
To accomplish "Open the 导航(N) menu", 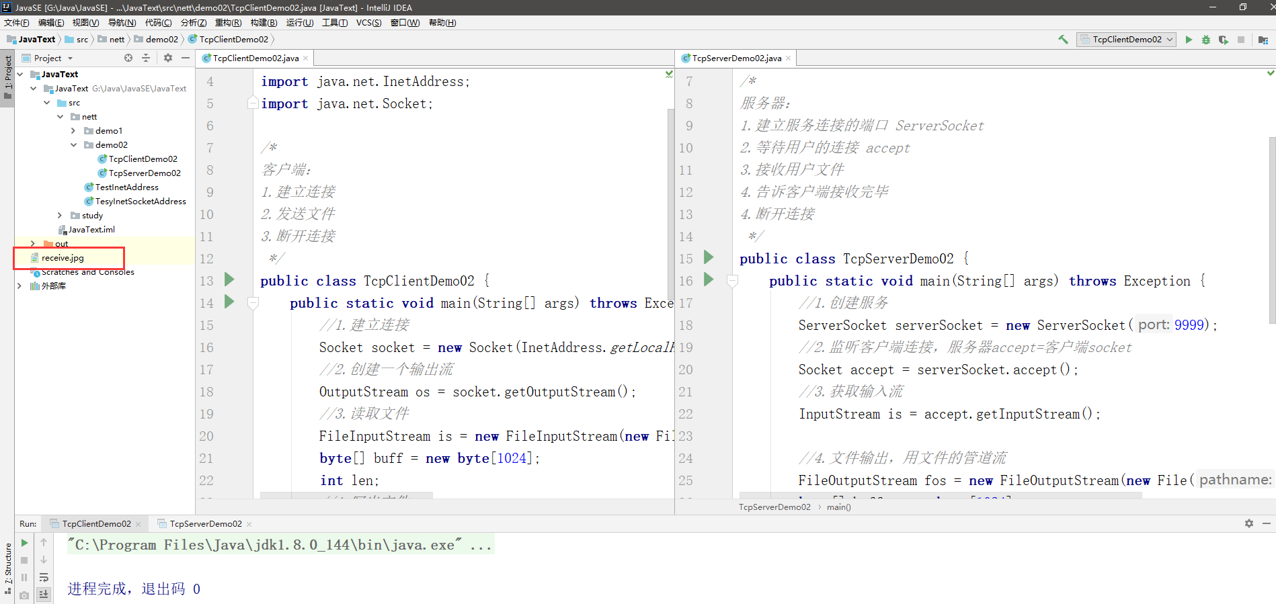I will [x=122, y=23].
